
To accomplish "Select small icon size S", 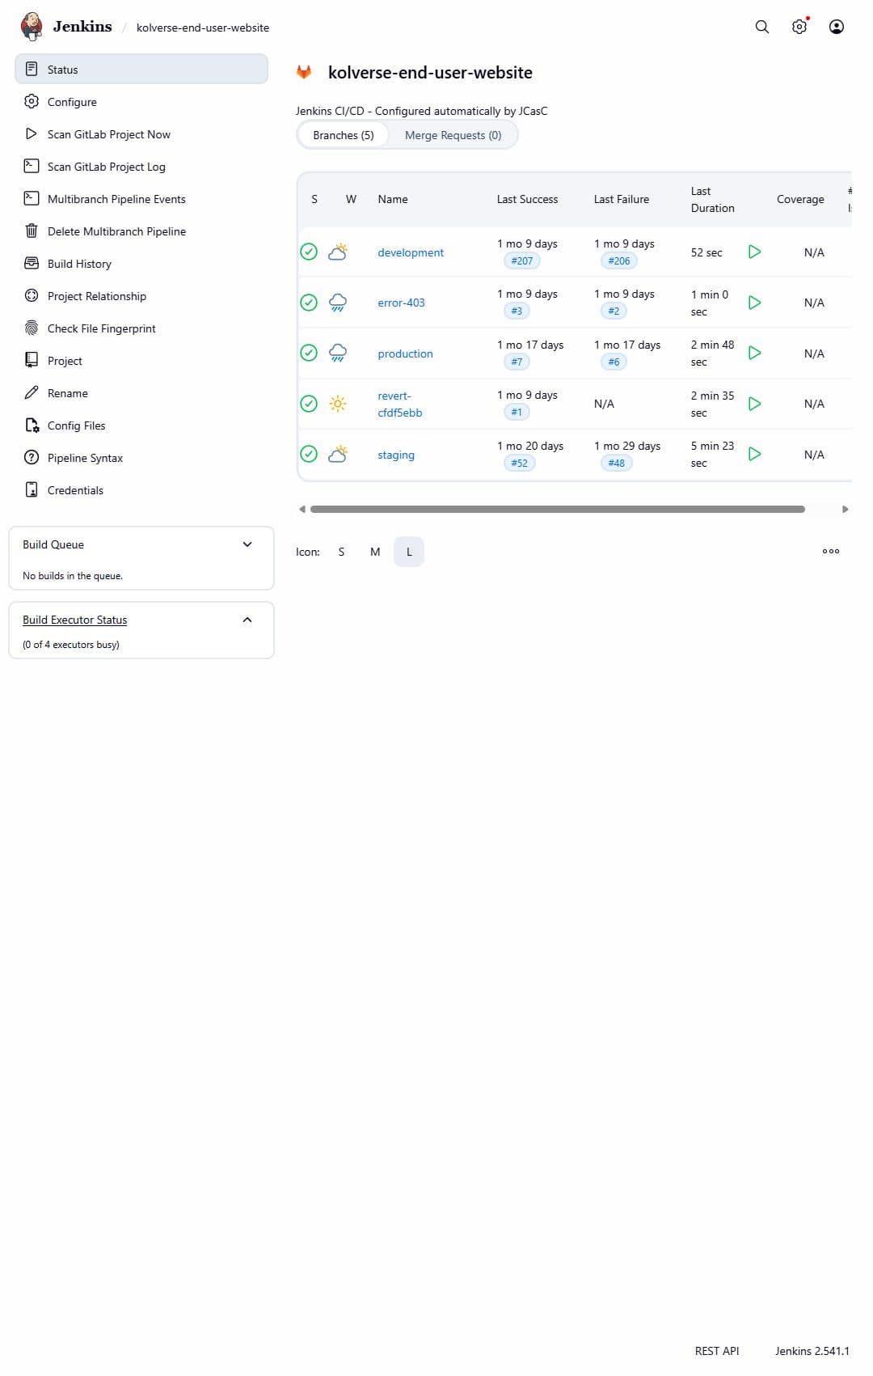I will pyautogui.click(x=341, y=552).
